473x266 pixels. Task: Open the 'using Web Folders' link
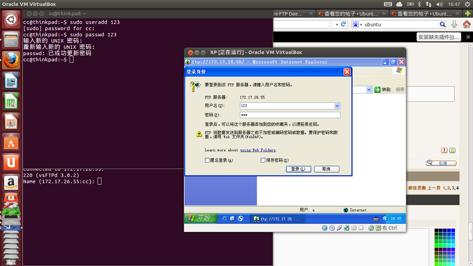tap(258, 150)
